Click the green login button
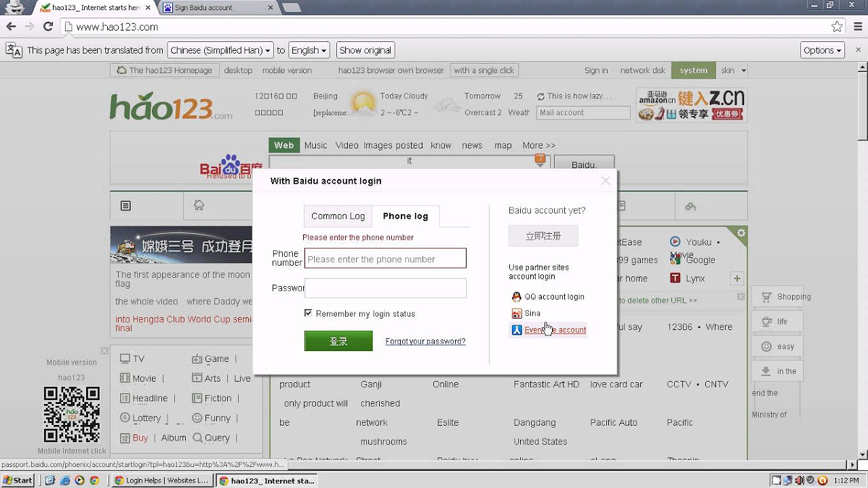Image resolution: width=868 pixels, height=488 pixels. tap(338, 341)
